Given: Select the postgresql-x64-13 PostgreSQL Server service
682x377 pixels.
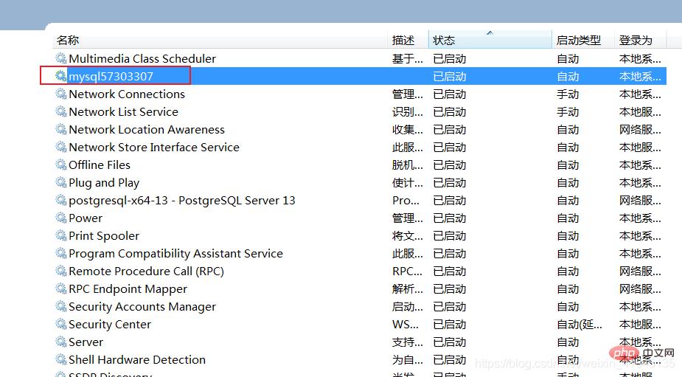Looking at the screenshot, I should 181,200.
